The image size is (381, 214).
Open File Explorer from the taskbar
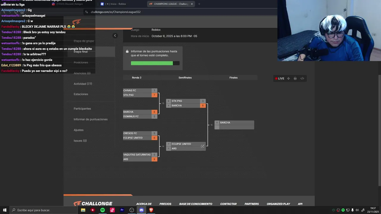pos(83,210)
